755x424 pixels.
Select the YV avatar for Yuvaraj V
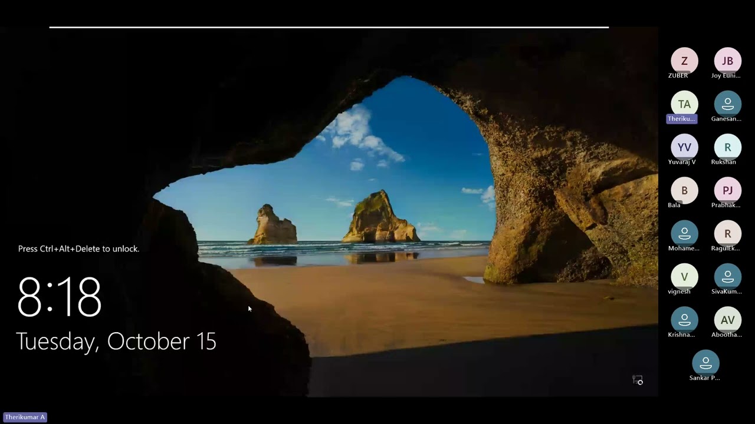[684, 147]
